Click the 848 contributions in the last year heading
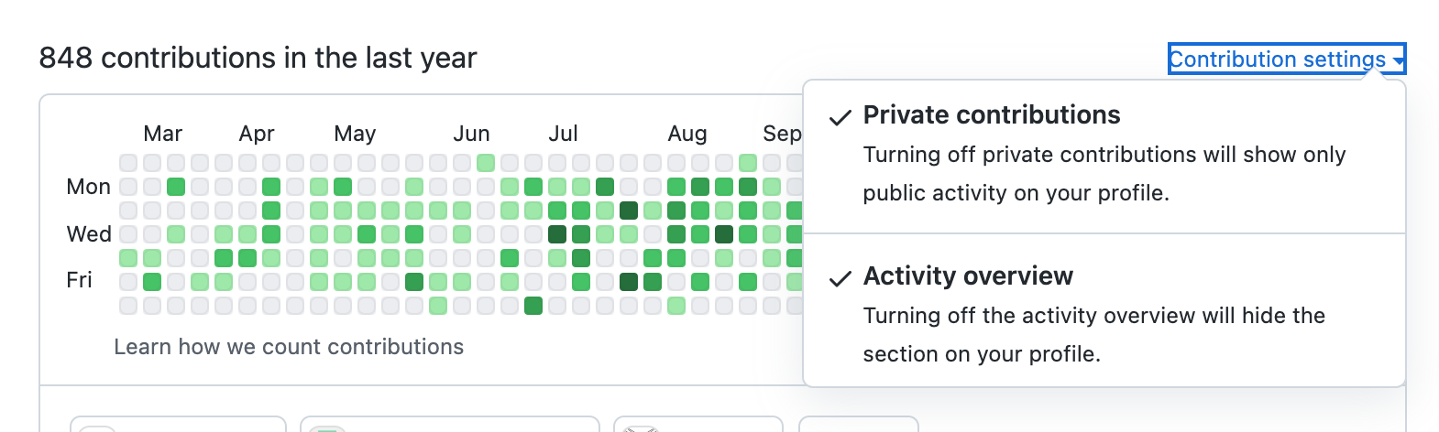The image size is (1439, 432). (x=258, y=58)
